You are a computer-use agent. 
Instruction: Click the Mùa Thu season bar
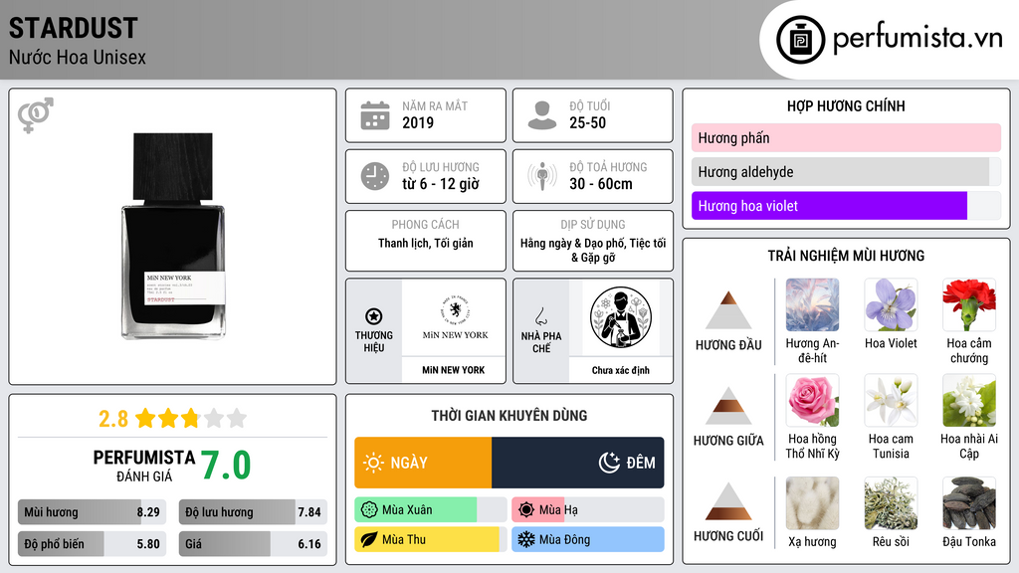click(431, 539)
